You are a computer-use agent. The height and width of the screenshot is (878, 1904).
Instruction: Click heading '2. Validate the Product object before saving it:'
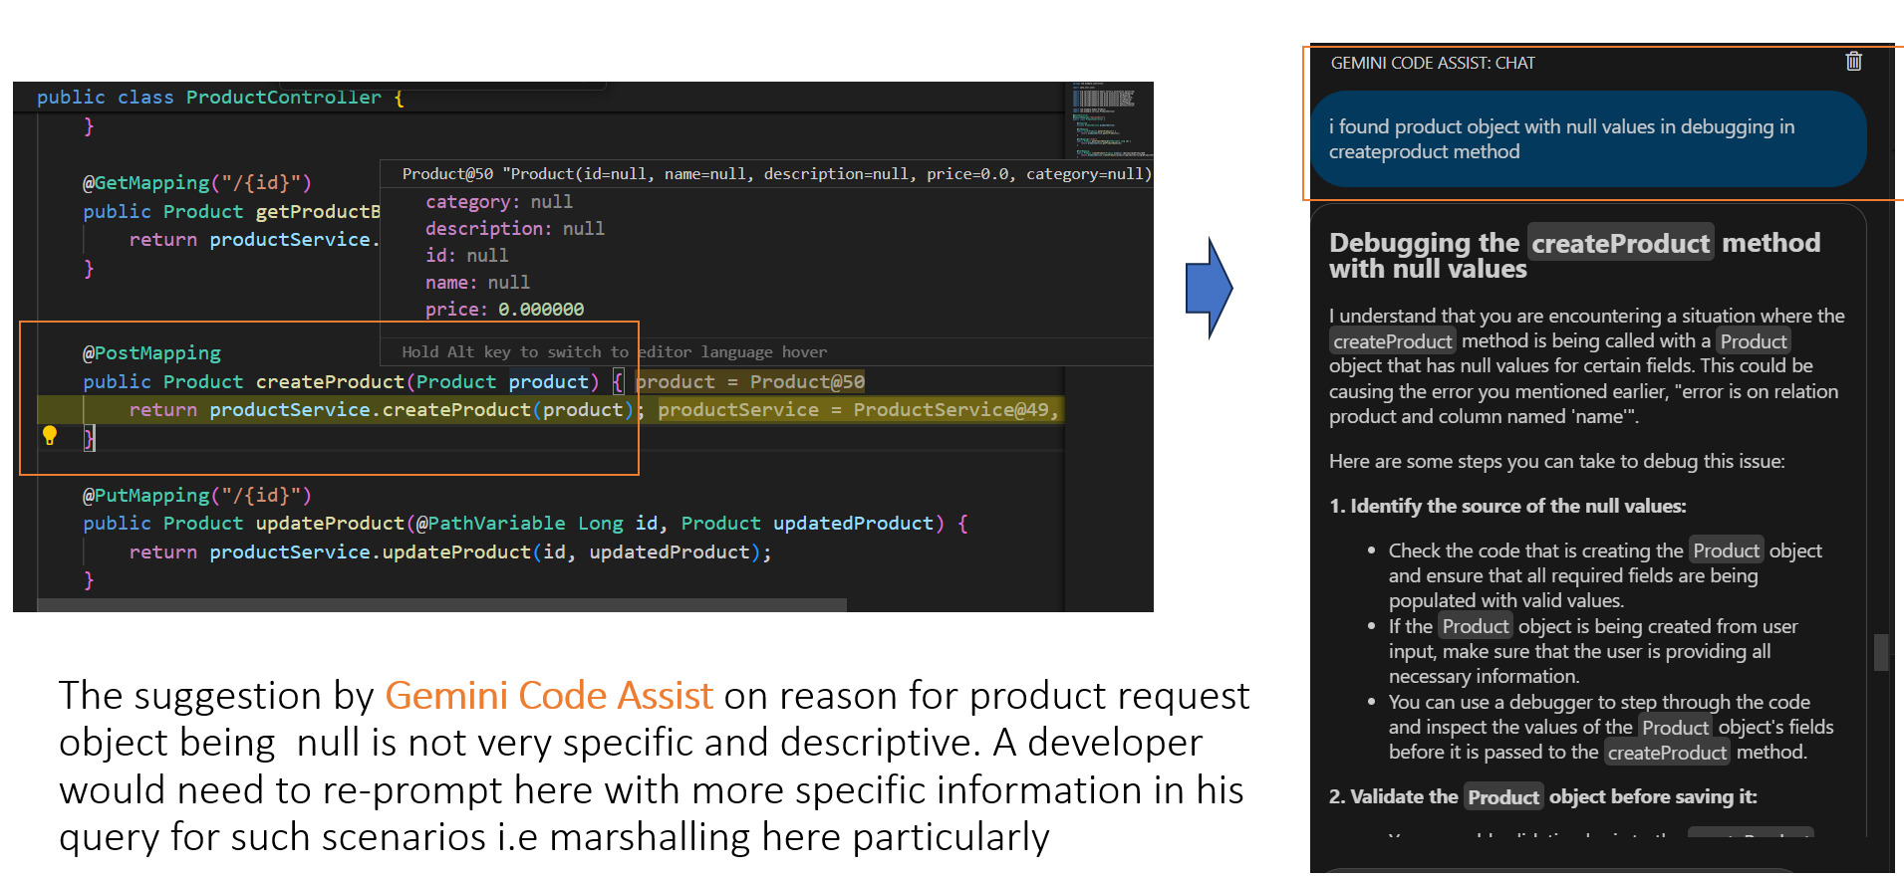point(1542,797)
